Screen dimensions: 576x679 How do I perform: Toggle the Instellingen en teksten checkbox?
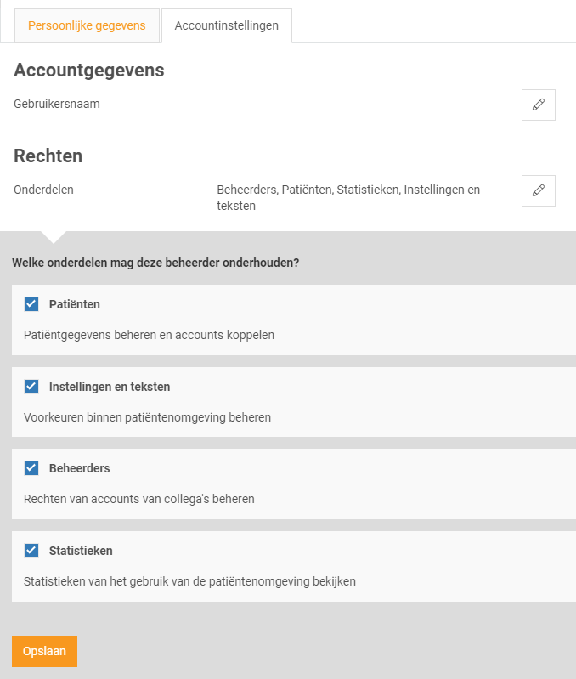click(x=31, y=387)
